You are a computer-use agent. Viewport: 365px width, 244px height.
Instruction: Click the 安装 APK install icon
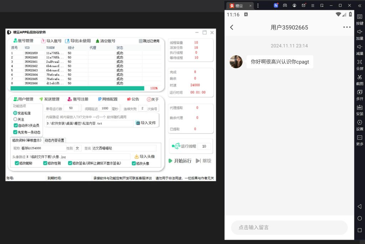coord(359,107)
